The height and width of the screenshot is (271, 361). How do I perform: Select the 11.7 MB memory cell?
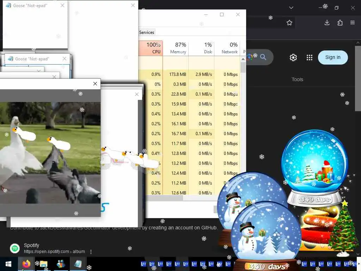176,144
